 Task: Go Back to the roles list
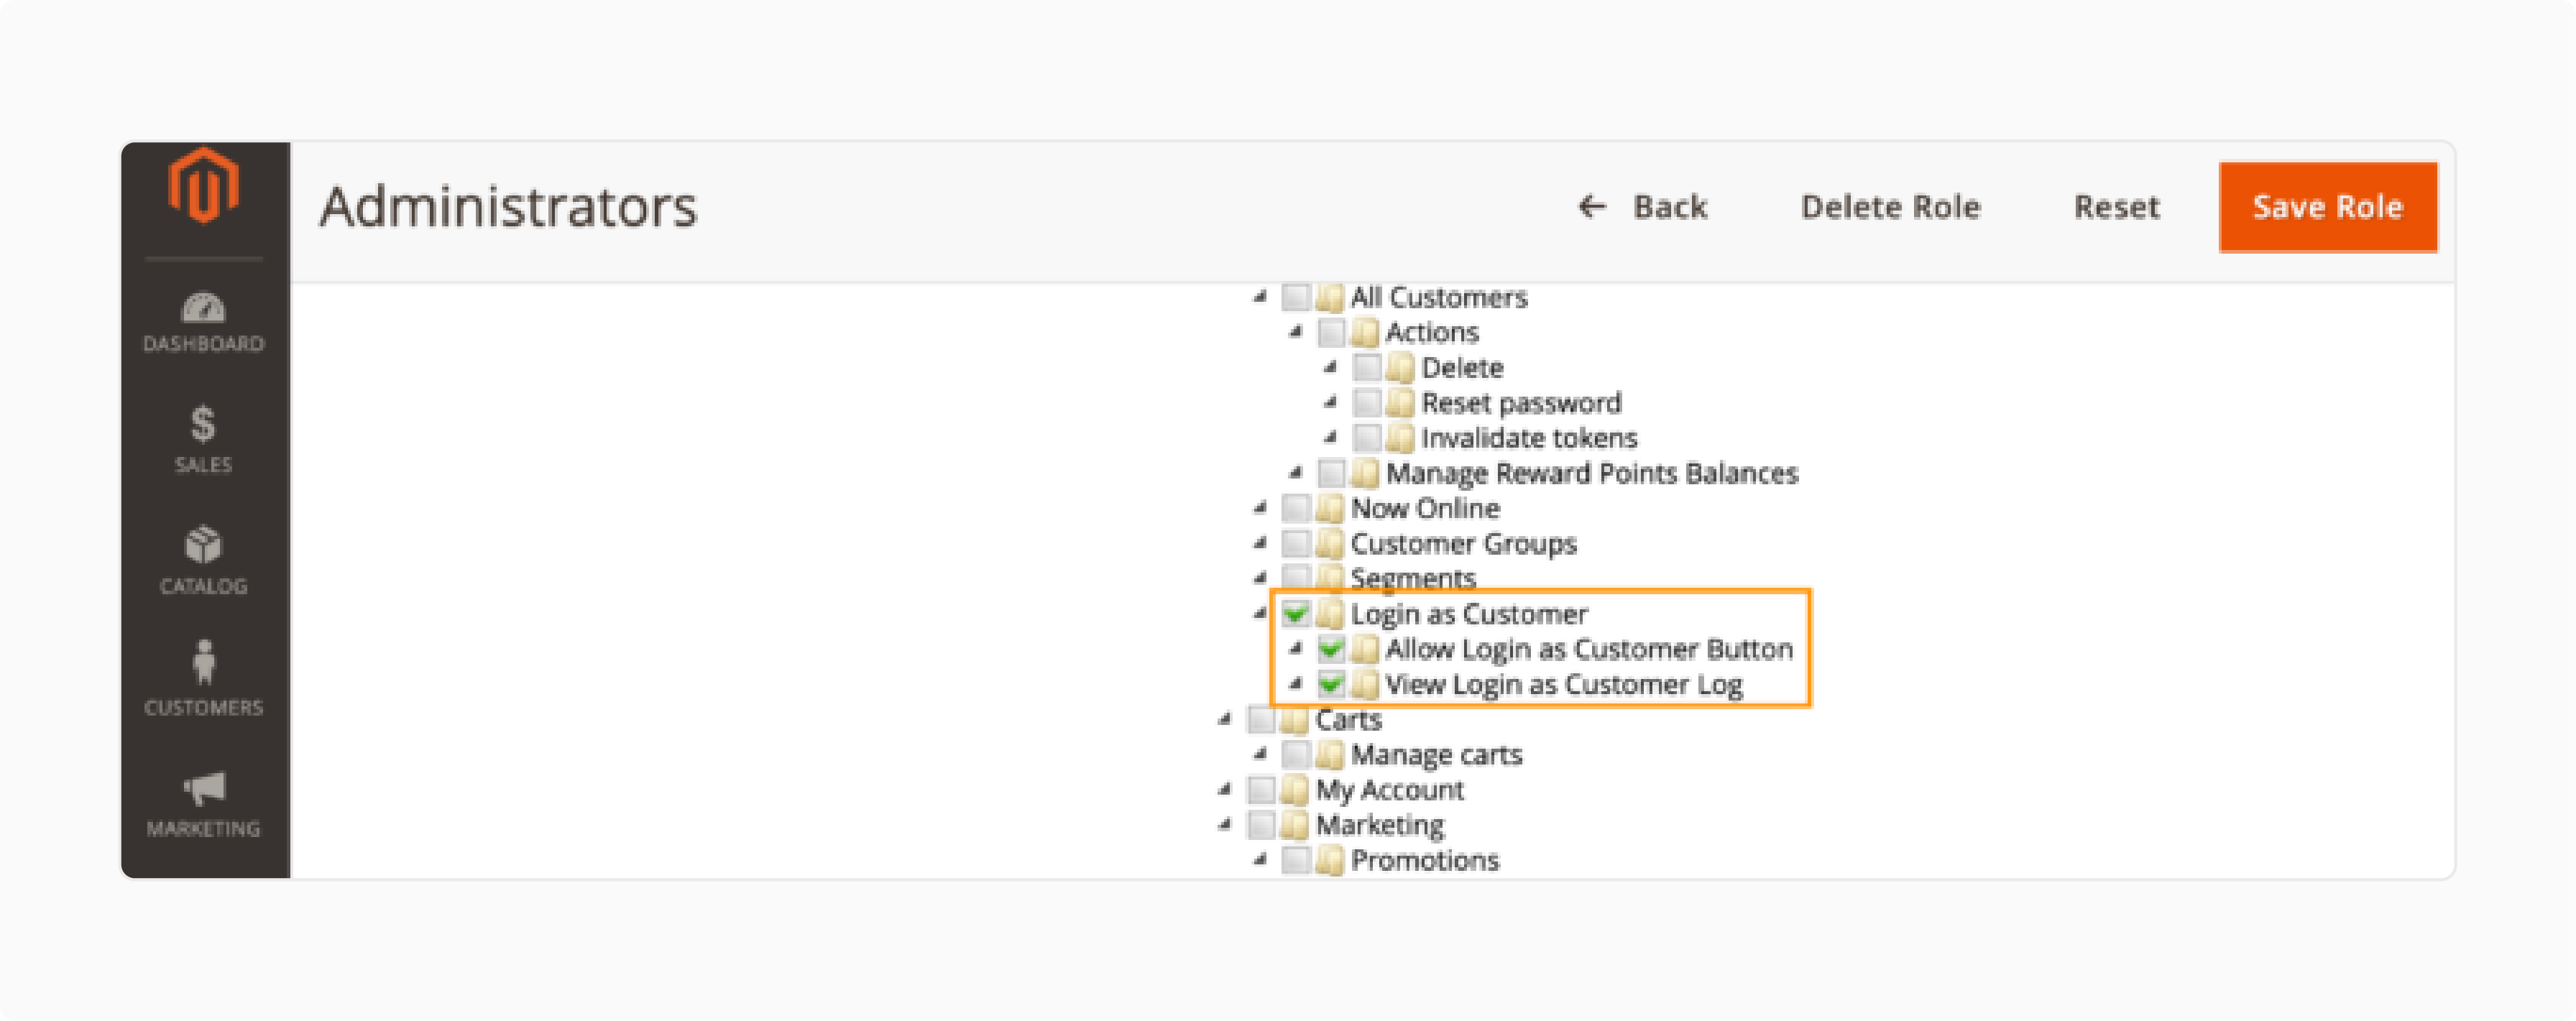pyautogui.click(x=1643, y=207)
